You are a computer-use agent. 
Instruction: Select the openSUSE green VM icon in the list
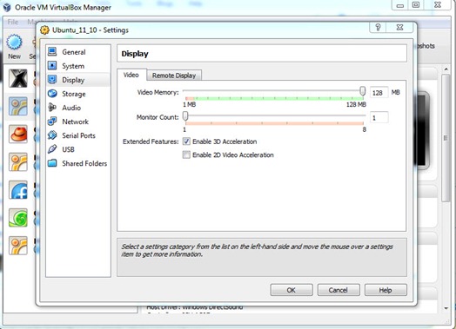pos(18,218)
